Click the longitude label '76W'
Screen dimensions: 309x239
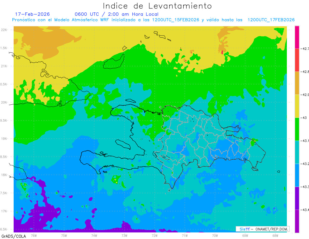click(x=34, y=235)
